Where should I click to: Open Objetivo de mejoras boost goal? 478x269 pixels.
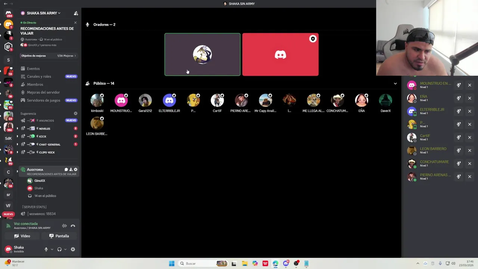click(x=49, y=56)
